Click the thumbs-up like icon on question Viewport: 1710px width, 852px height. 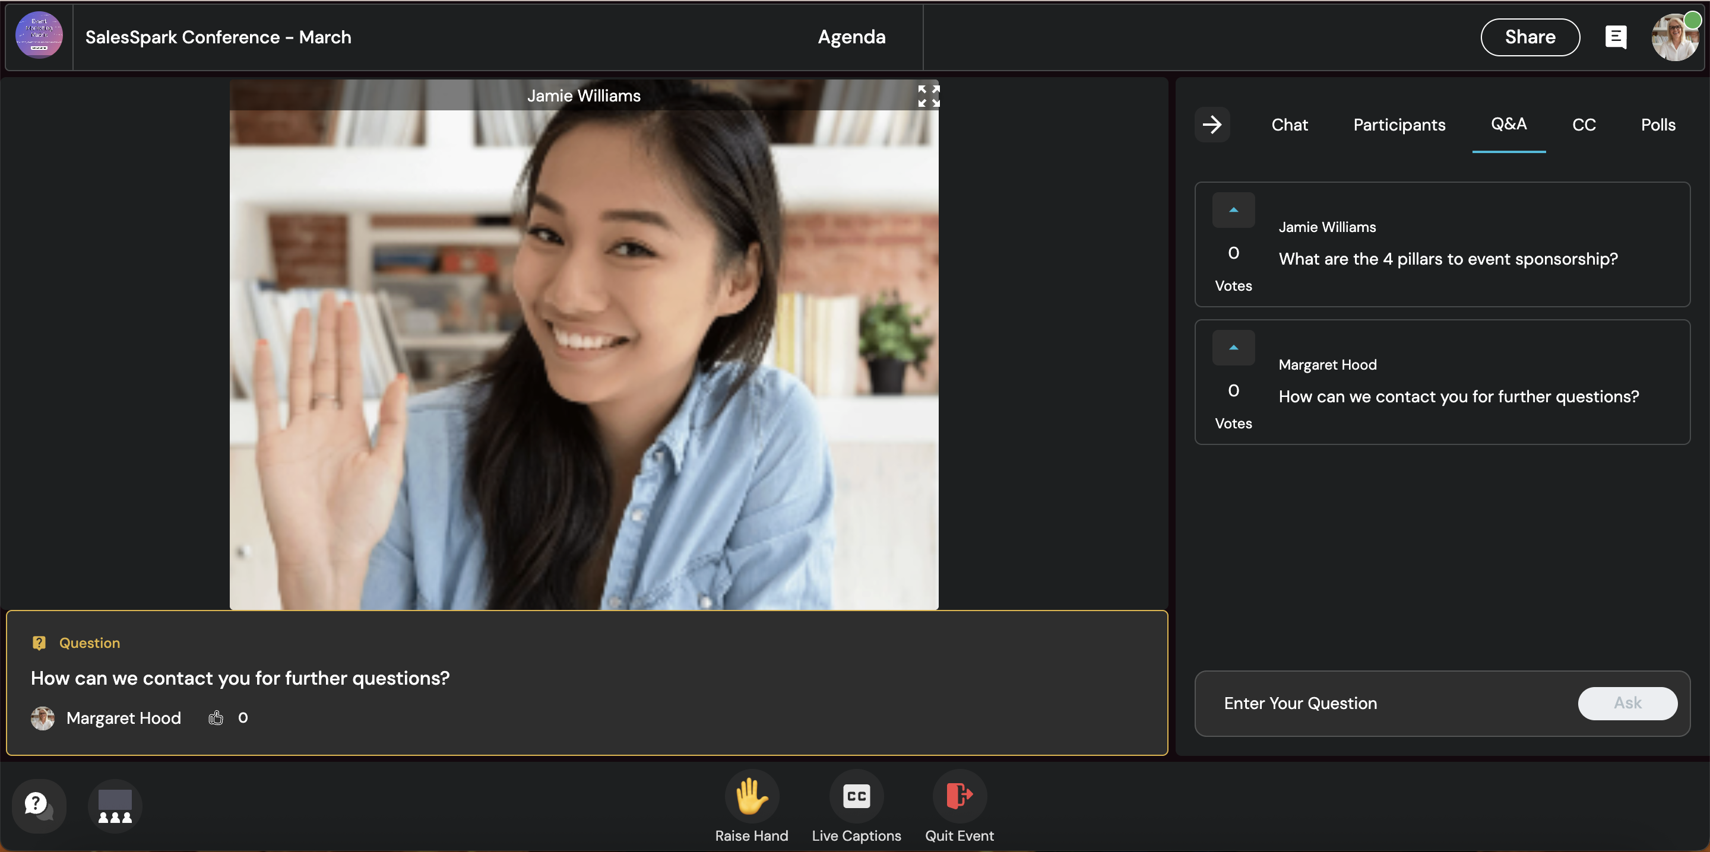216,718
